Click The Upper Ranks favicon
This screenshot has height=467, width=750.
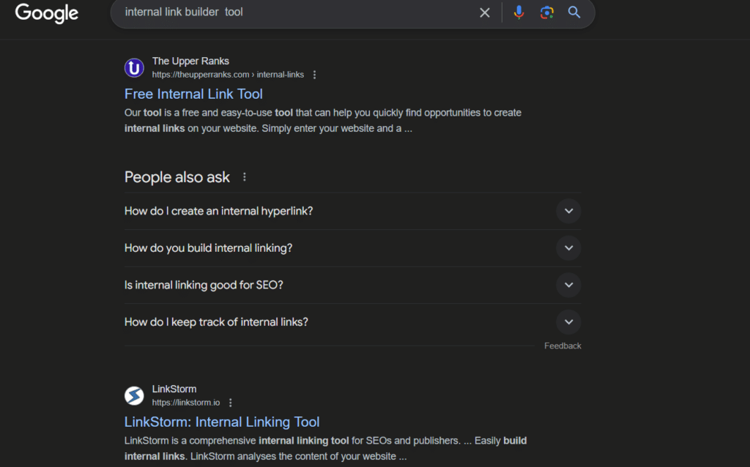click(x=134, y=68)
